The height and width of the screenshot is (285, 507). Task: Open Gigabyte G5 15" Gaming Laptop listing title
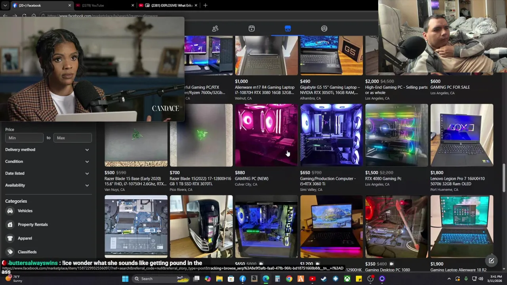point(330,90)
